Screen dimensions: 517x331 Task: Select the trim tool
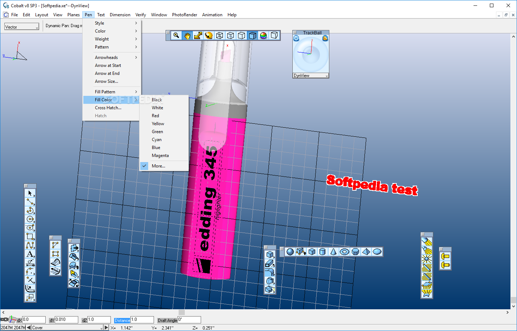coord(30,280)
